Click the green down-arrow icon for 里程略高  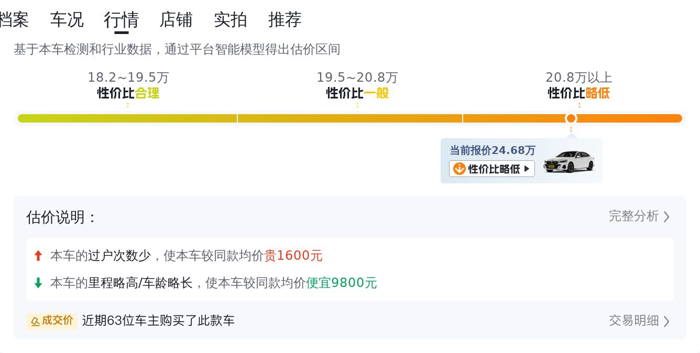[38, 283]
